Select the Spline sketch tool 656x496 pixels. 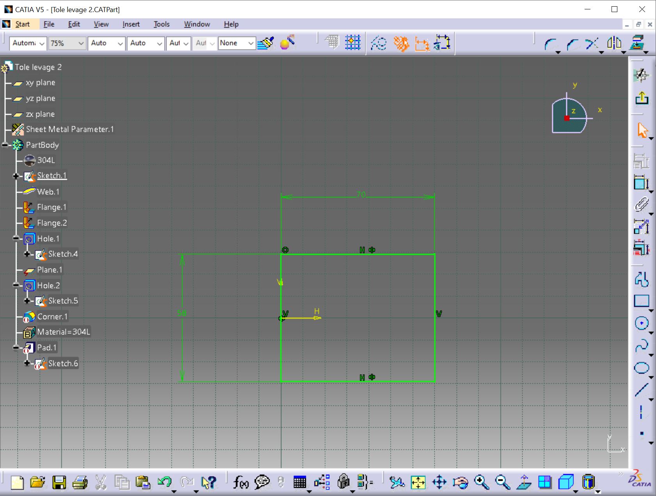(641, 346)
